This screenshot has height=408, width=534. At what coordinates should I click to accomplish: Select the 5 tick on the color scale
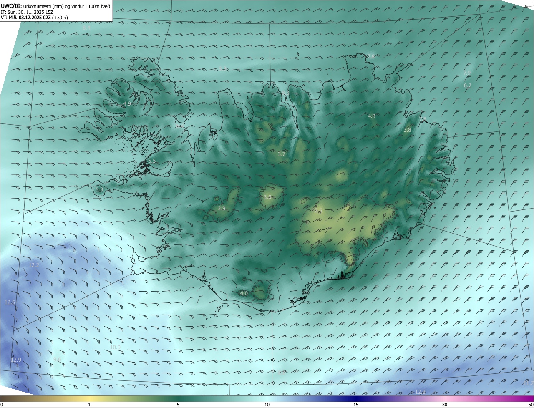(x=178, y=405)
